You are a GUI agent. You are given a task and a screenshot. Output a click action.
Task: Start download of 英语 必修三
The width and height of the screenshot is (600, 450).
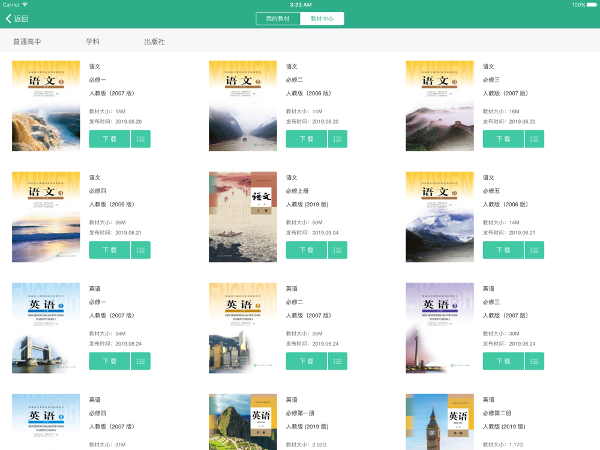[503, 361]
